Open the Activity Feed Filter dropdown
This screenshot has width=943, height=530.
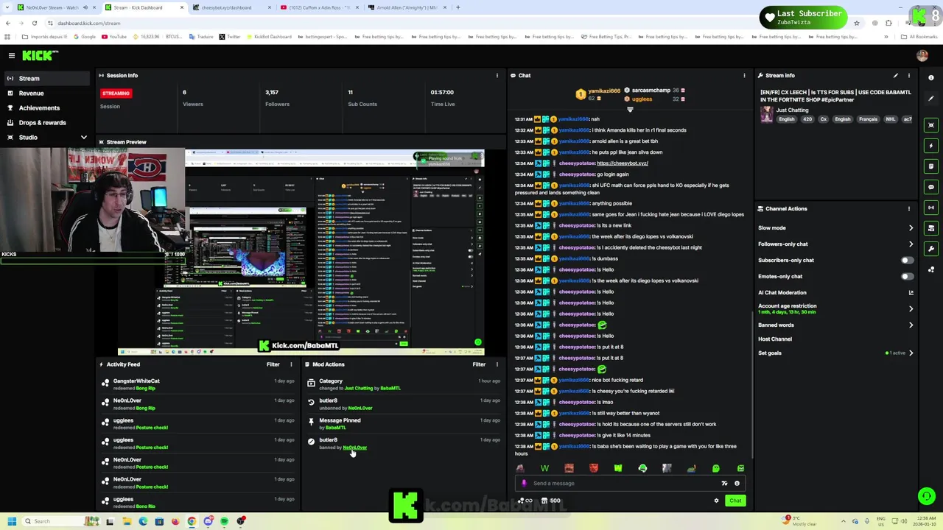click(273, 364)
